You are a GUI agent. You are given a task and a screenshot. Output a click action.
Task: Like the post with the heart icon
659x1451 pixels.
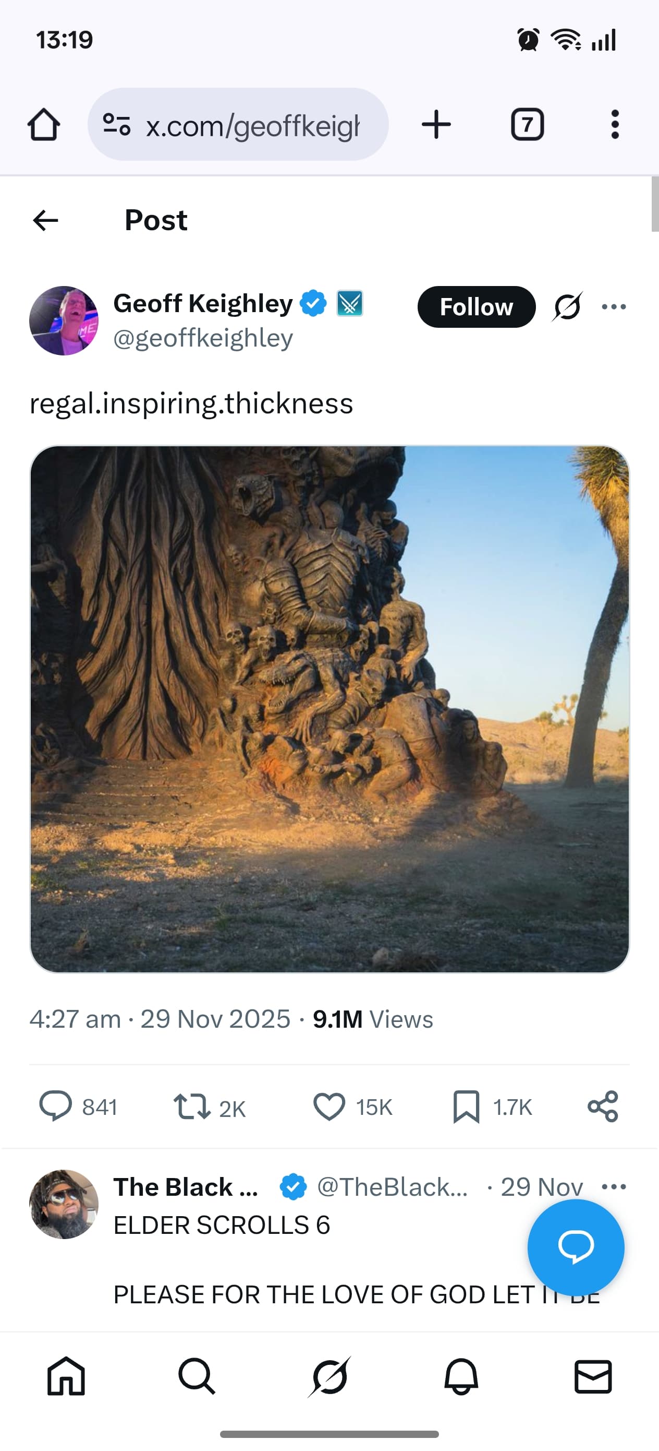click(x=329, y=1107)
